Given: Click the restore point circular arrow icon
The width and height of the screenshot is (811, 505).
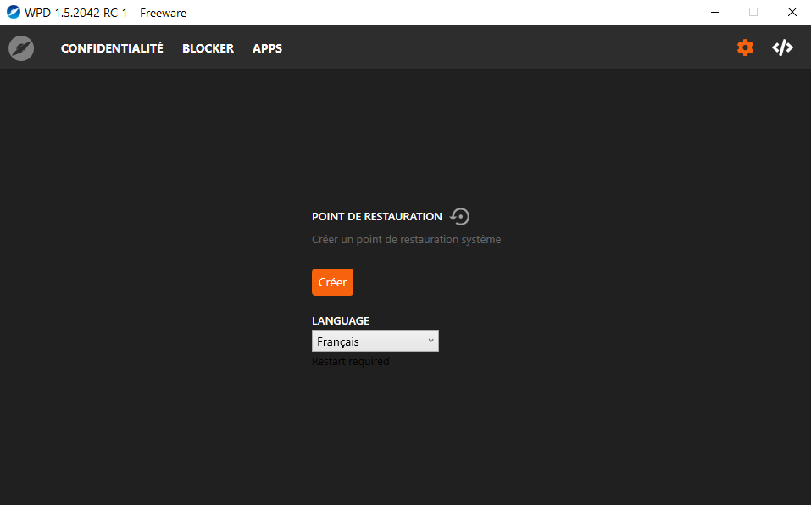Looking at the screenshot, I should point(460,217).
